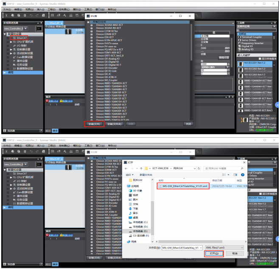Select CD 驱动器 (F:) drive
The image size is (280, 269).
[141, 236]
